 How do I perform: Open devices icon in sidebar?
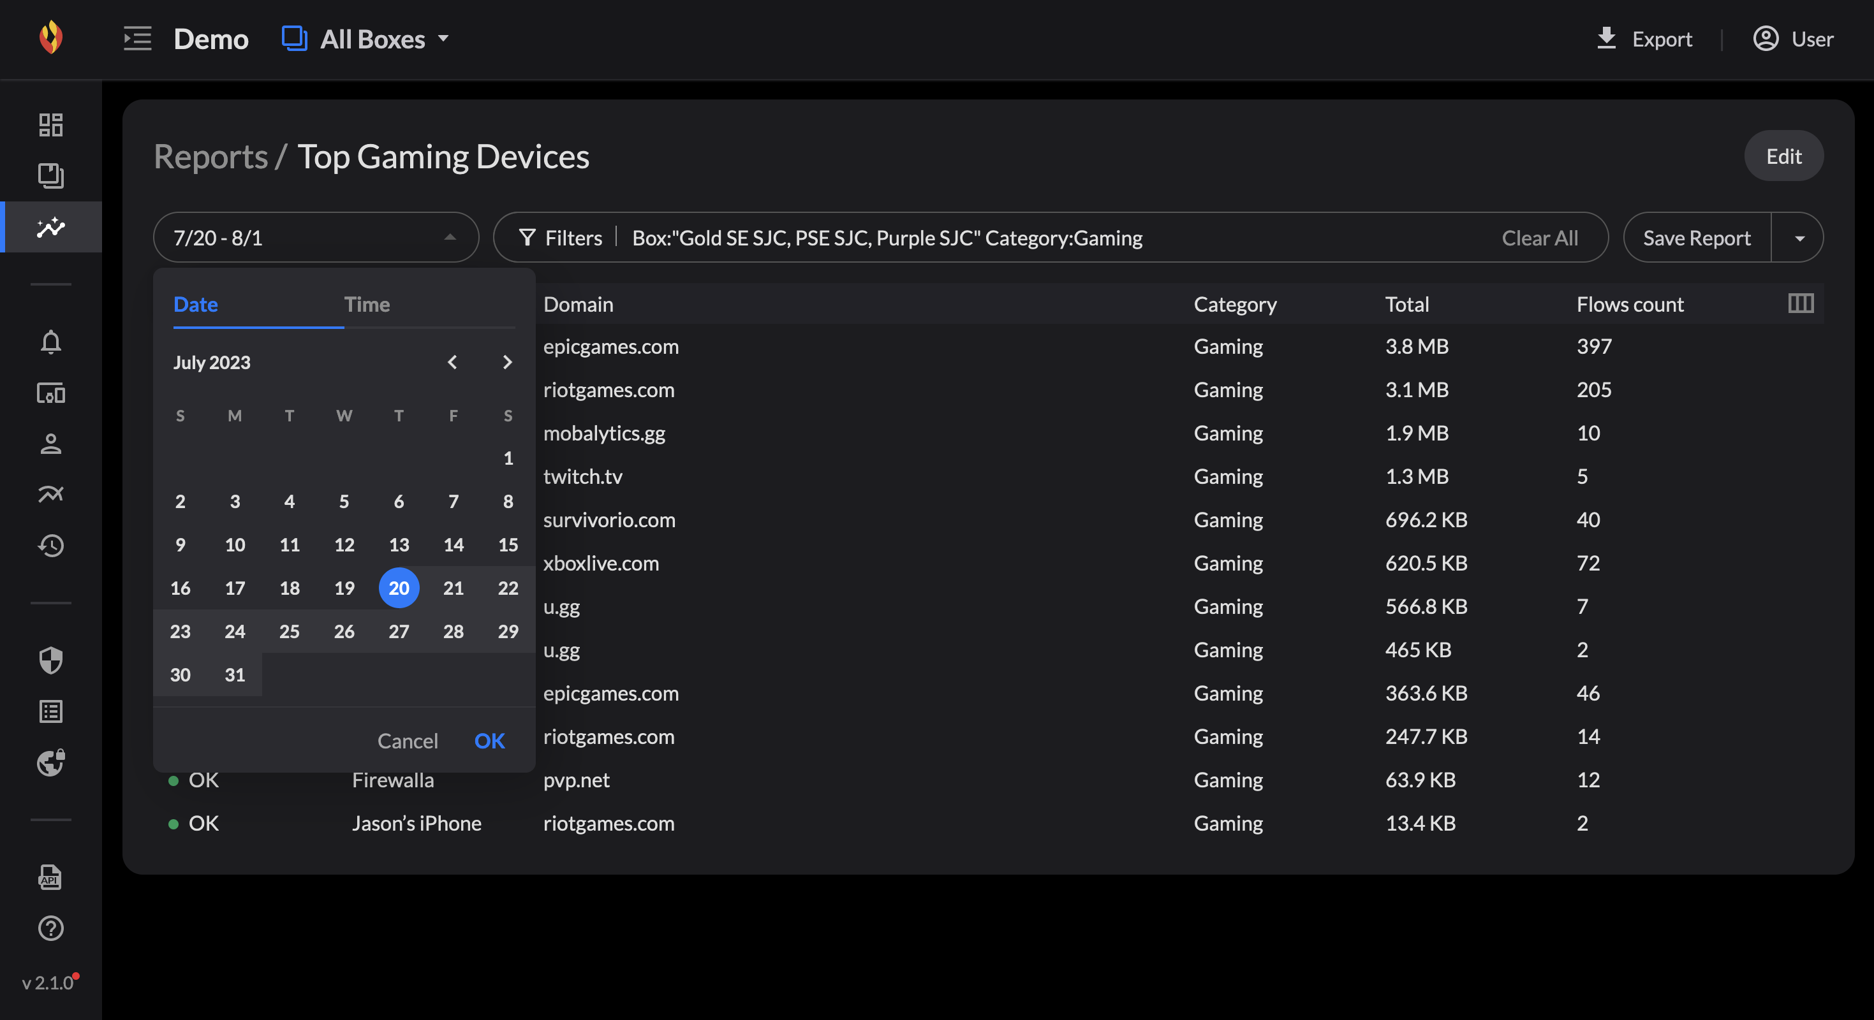pyautogui.click(x=51, y=393)
